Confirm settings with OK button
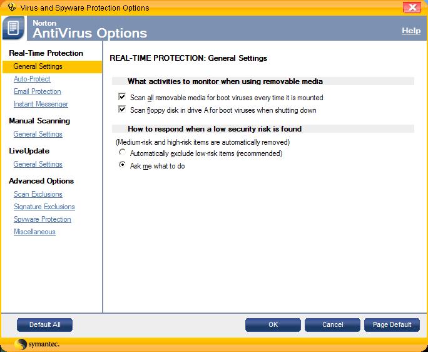 (273, 324)
